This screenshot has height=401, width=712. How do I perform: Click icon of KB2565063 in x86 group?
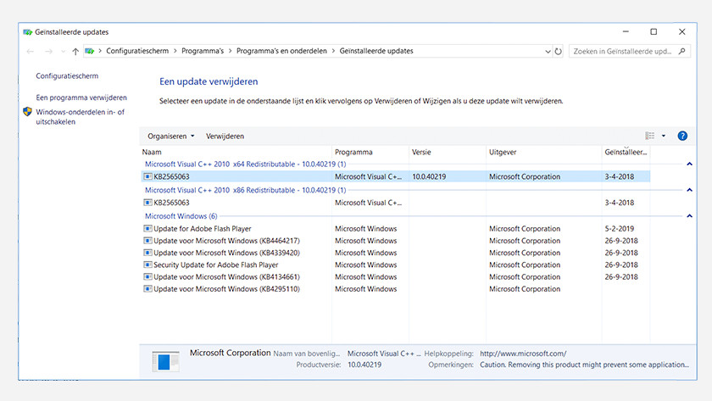(147, 203)
